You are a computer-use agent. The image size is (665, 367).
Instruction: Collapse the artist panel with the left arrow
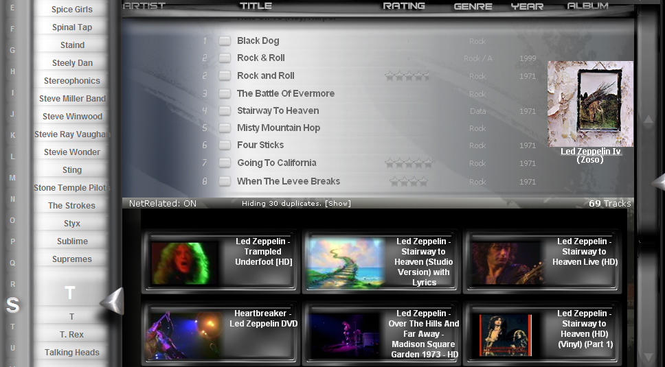112,300
